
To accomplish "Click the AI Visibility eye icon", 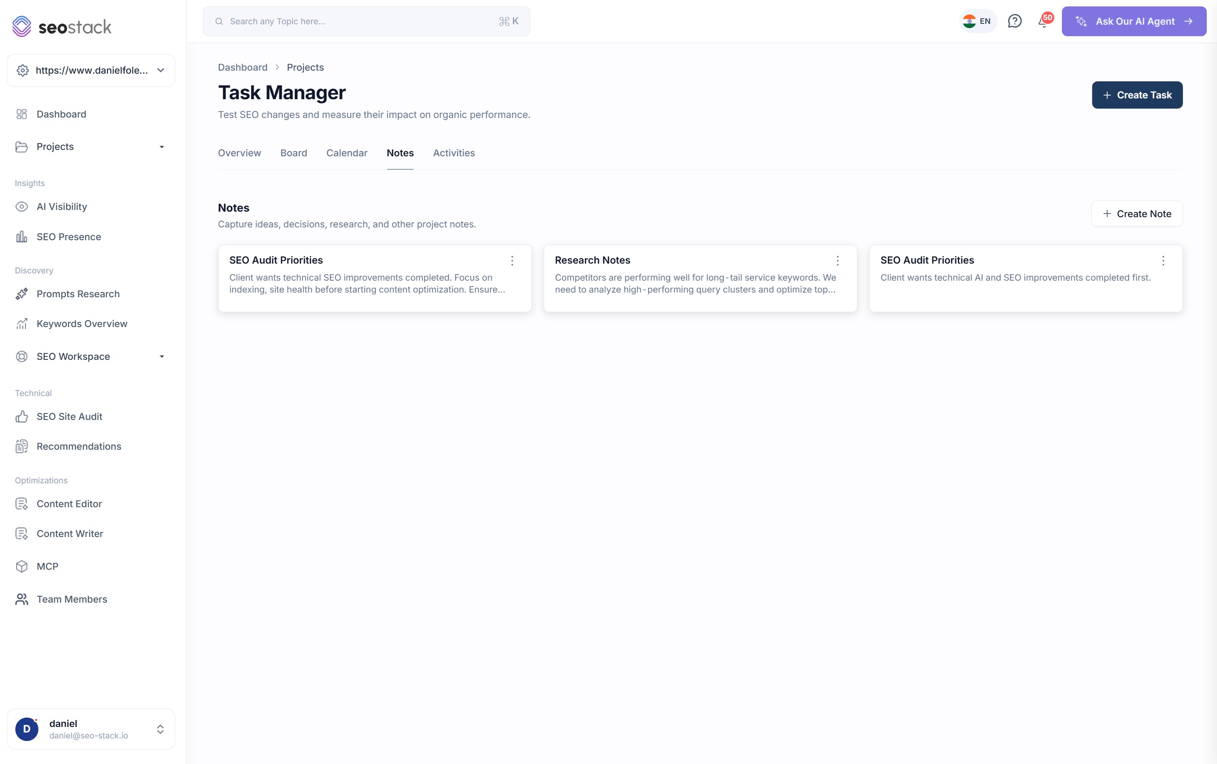I will coord(22,207).
